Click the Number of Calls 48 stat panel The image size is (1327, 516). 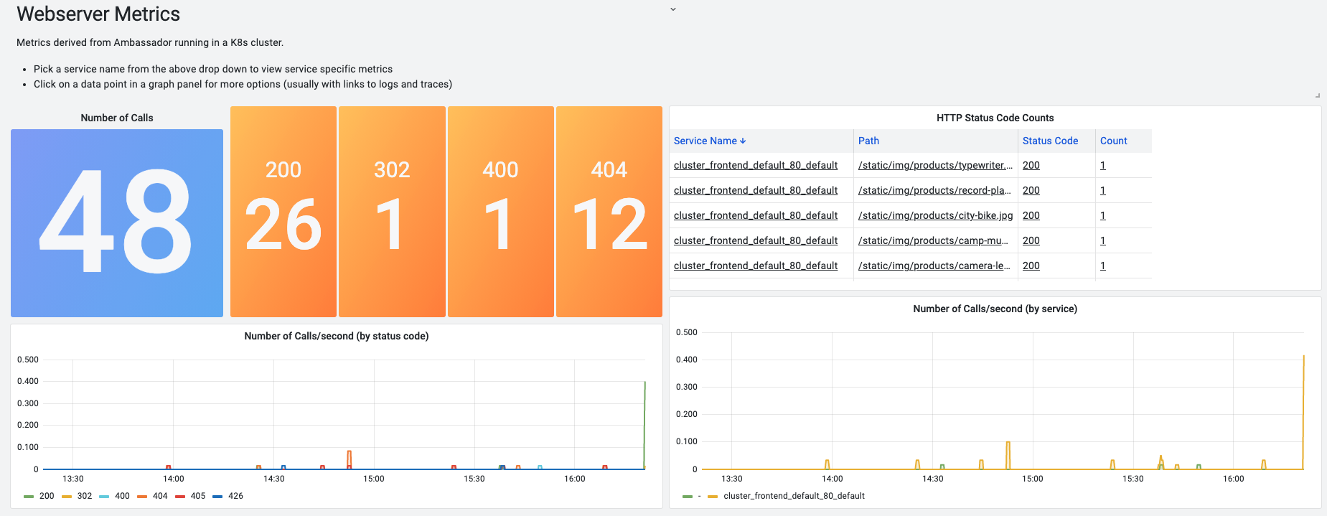tap(117, 222)
